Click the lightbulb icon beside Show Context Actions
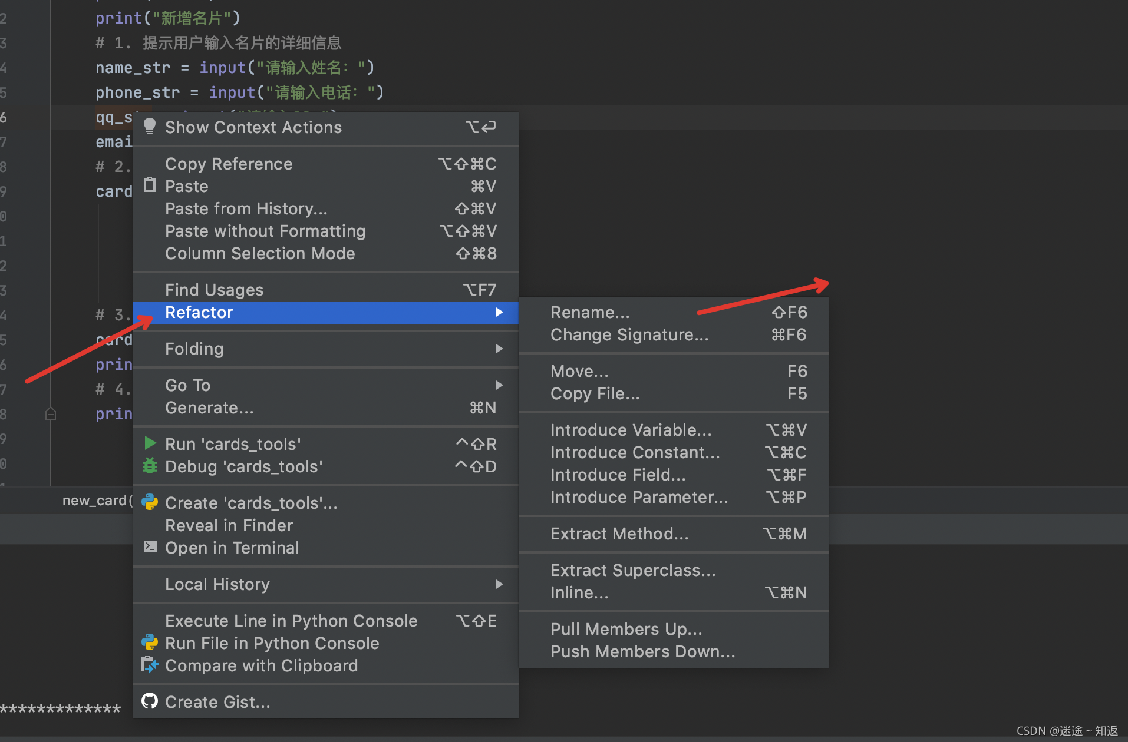1128x742 pixels. (x=150, y=127)
